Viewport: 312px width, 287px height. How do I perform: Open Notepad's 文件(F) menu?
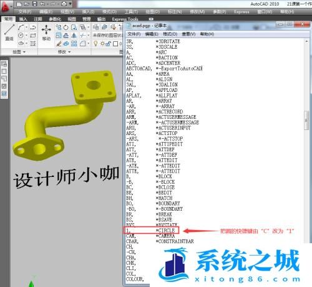tap(134, 34)
